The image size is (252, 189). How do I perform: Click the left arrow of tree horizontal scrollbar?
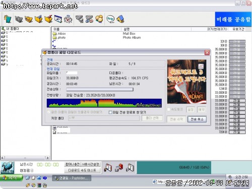(x=3, y=158)
